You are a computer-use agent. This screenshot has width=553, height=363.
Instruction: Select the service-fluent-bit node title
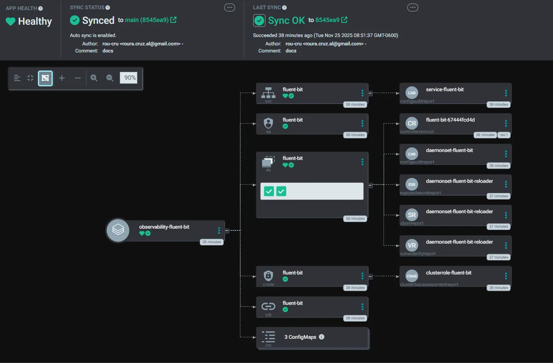(x=445, y=89)
